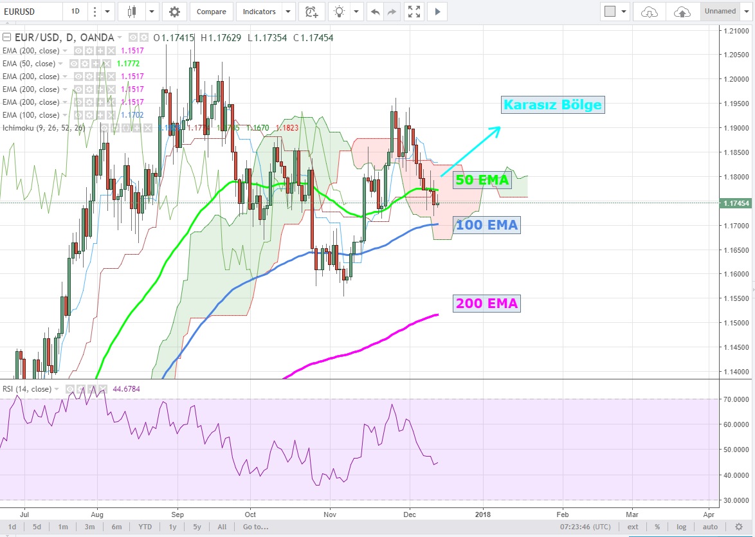The width and height of the screenshot is (755, 537).
Task: Hide the EMA (50, close) indicator
Action: (x=75, y=64)
